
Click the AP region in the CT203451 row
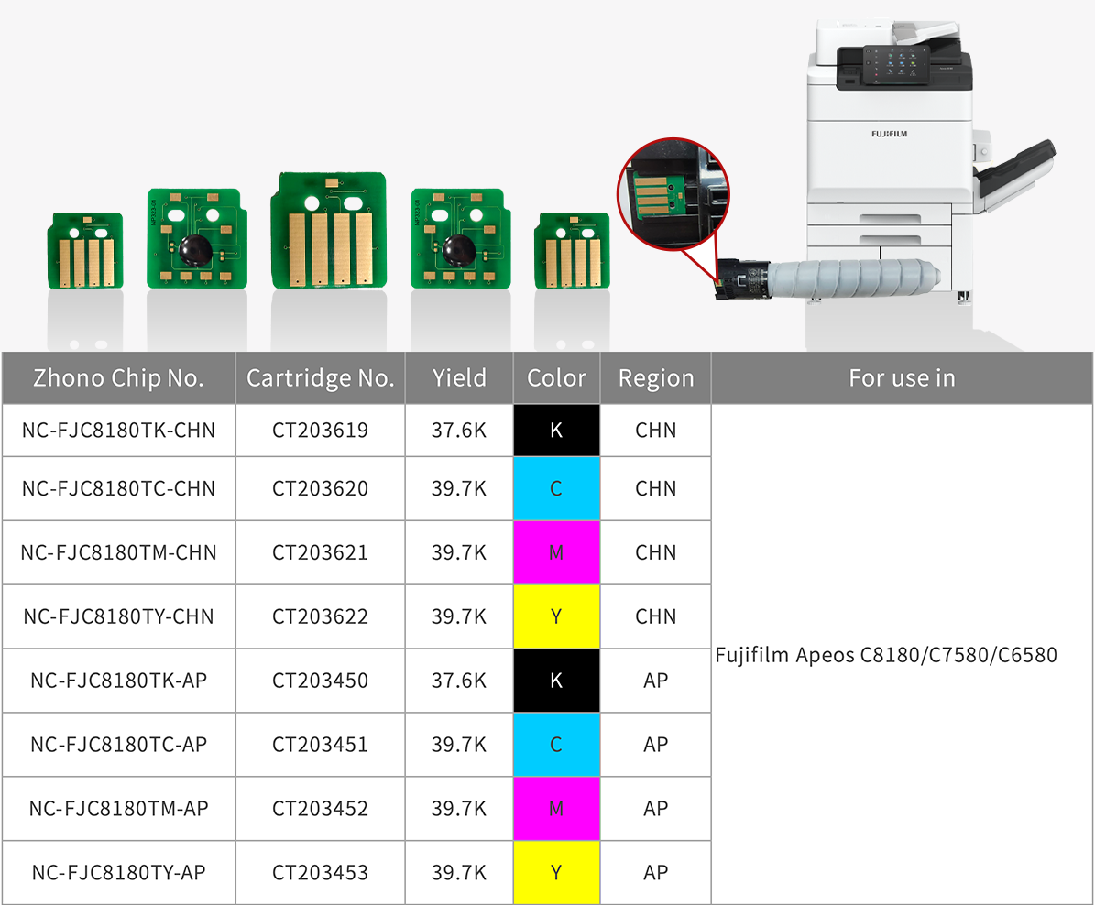coord(656,745)
